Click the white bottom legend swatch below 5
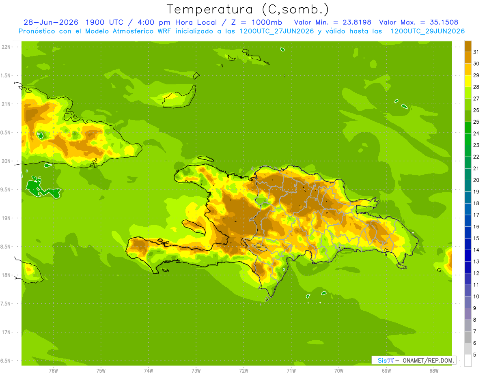The image size is (487, 376). coord(468,361)
